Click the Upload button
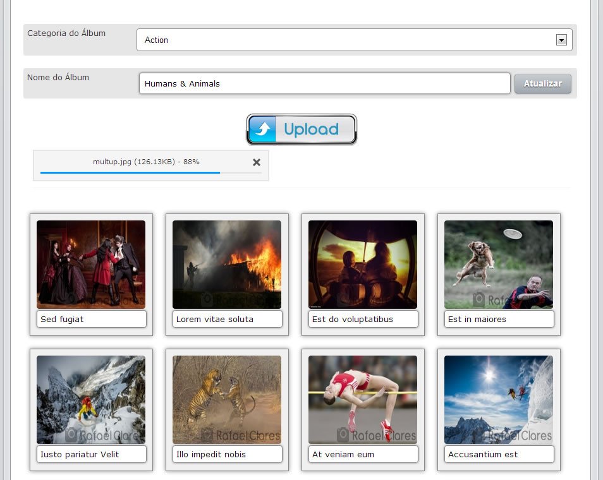 pos(301,129)
